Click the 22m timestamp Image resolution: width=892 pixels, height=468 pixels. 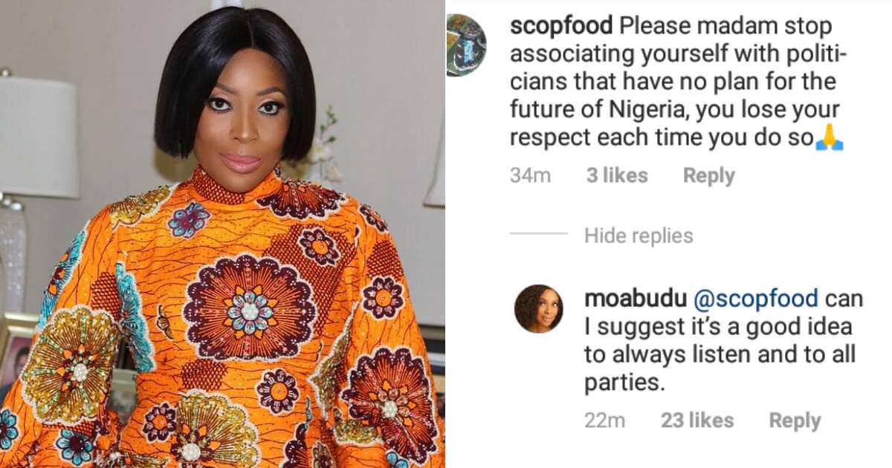[604, 420]
